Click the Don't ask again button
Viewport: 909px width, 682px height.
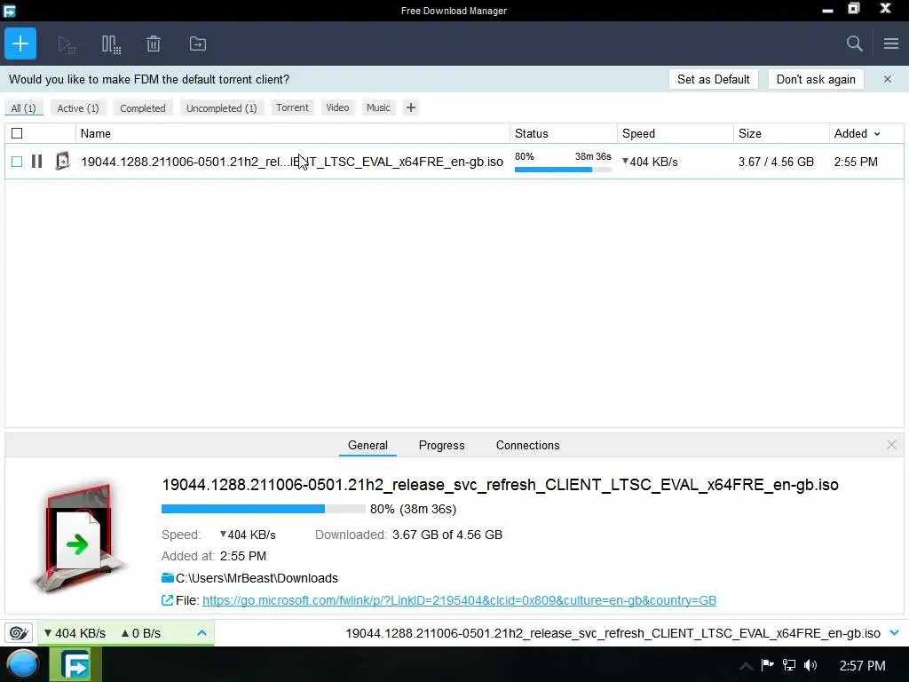(816, 79)
